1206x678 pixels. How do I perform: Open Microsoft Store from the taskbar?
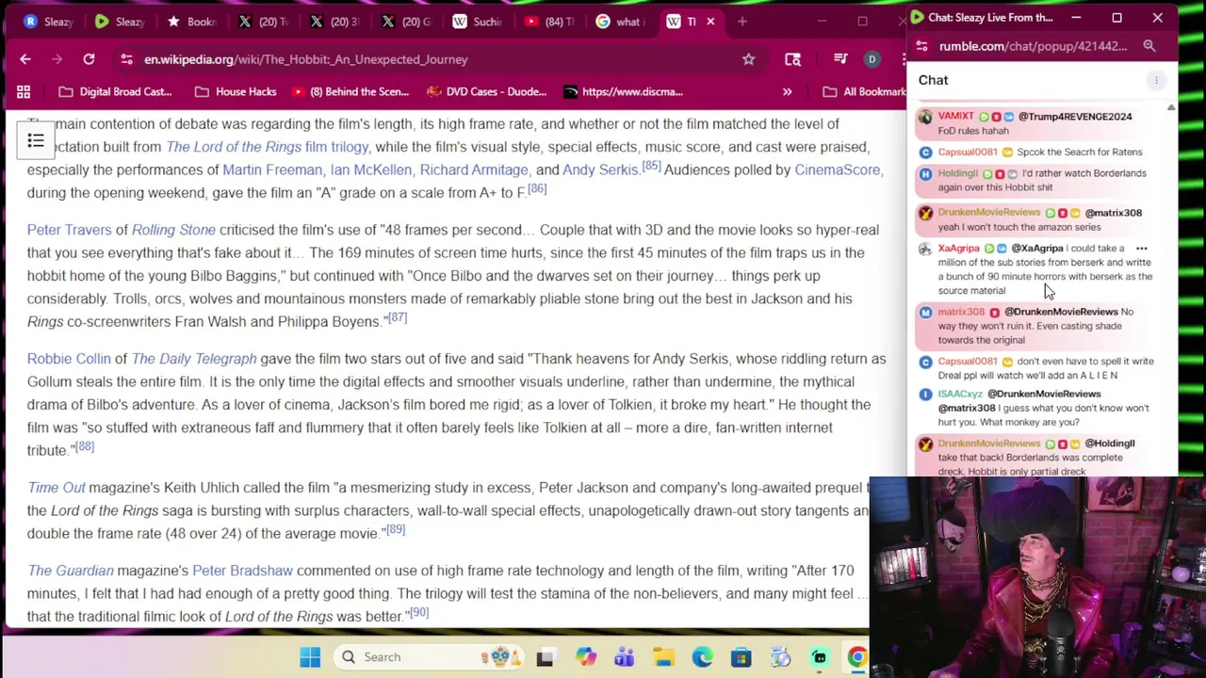tap(741, 656)
